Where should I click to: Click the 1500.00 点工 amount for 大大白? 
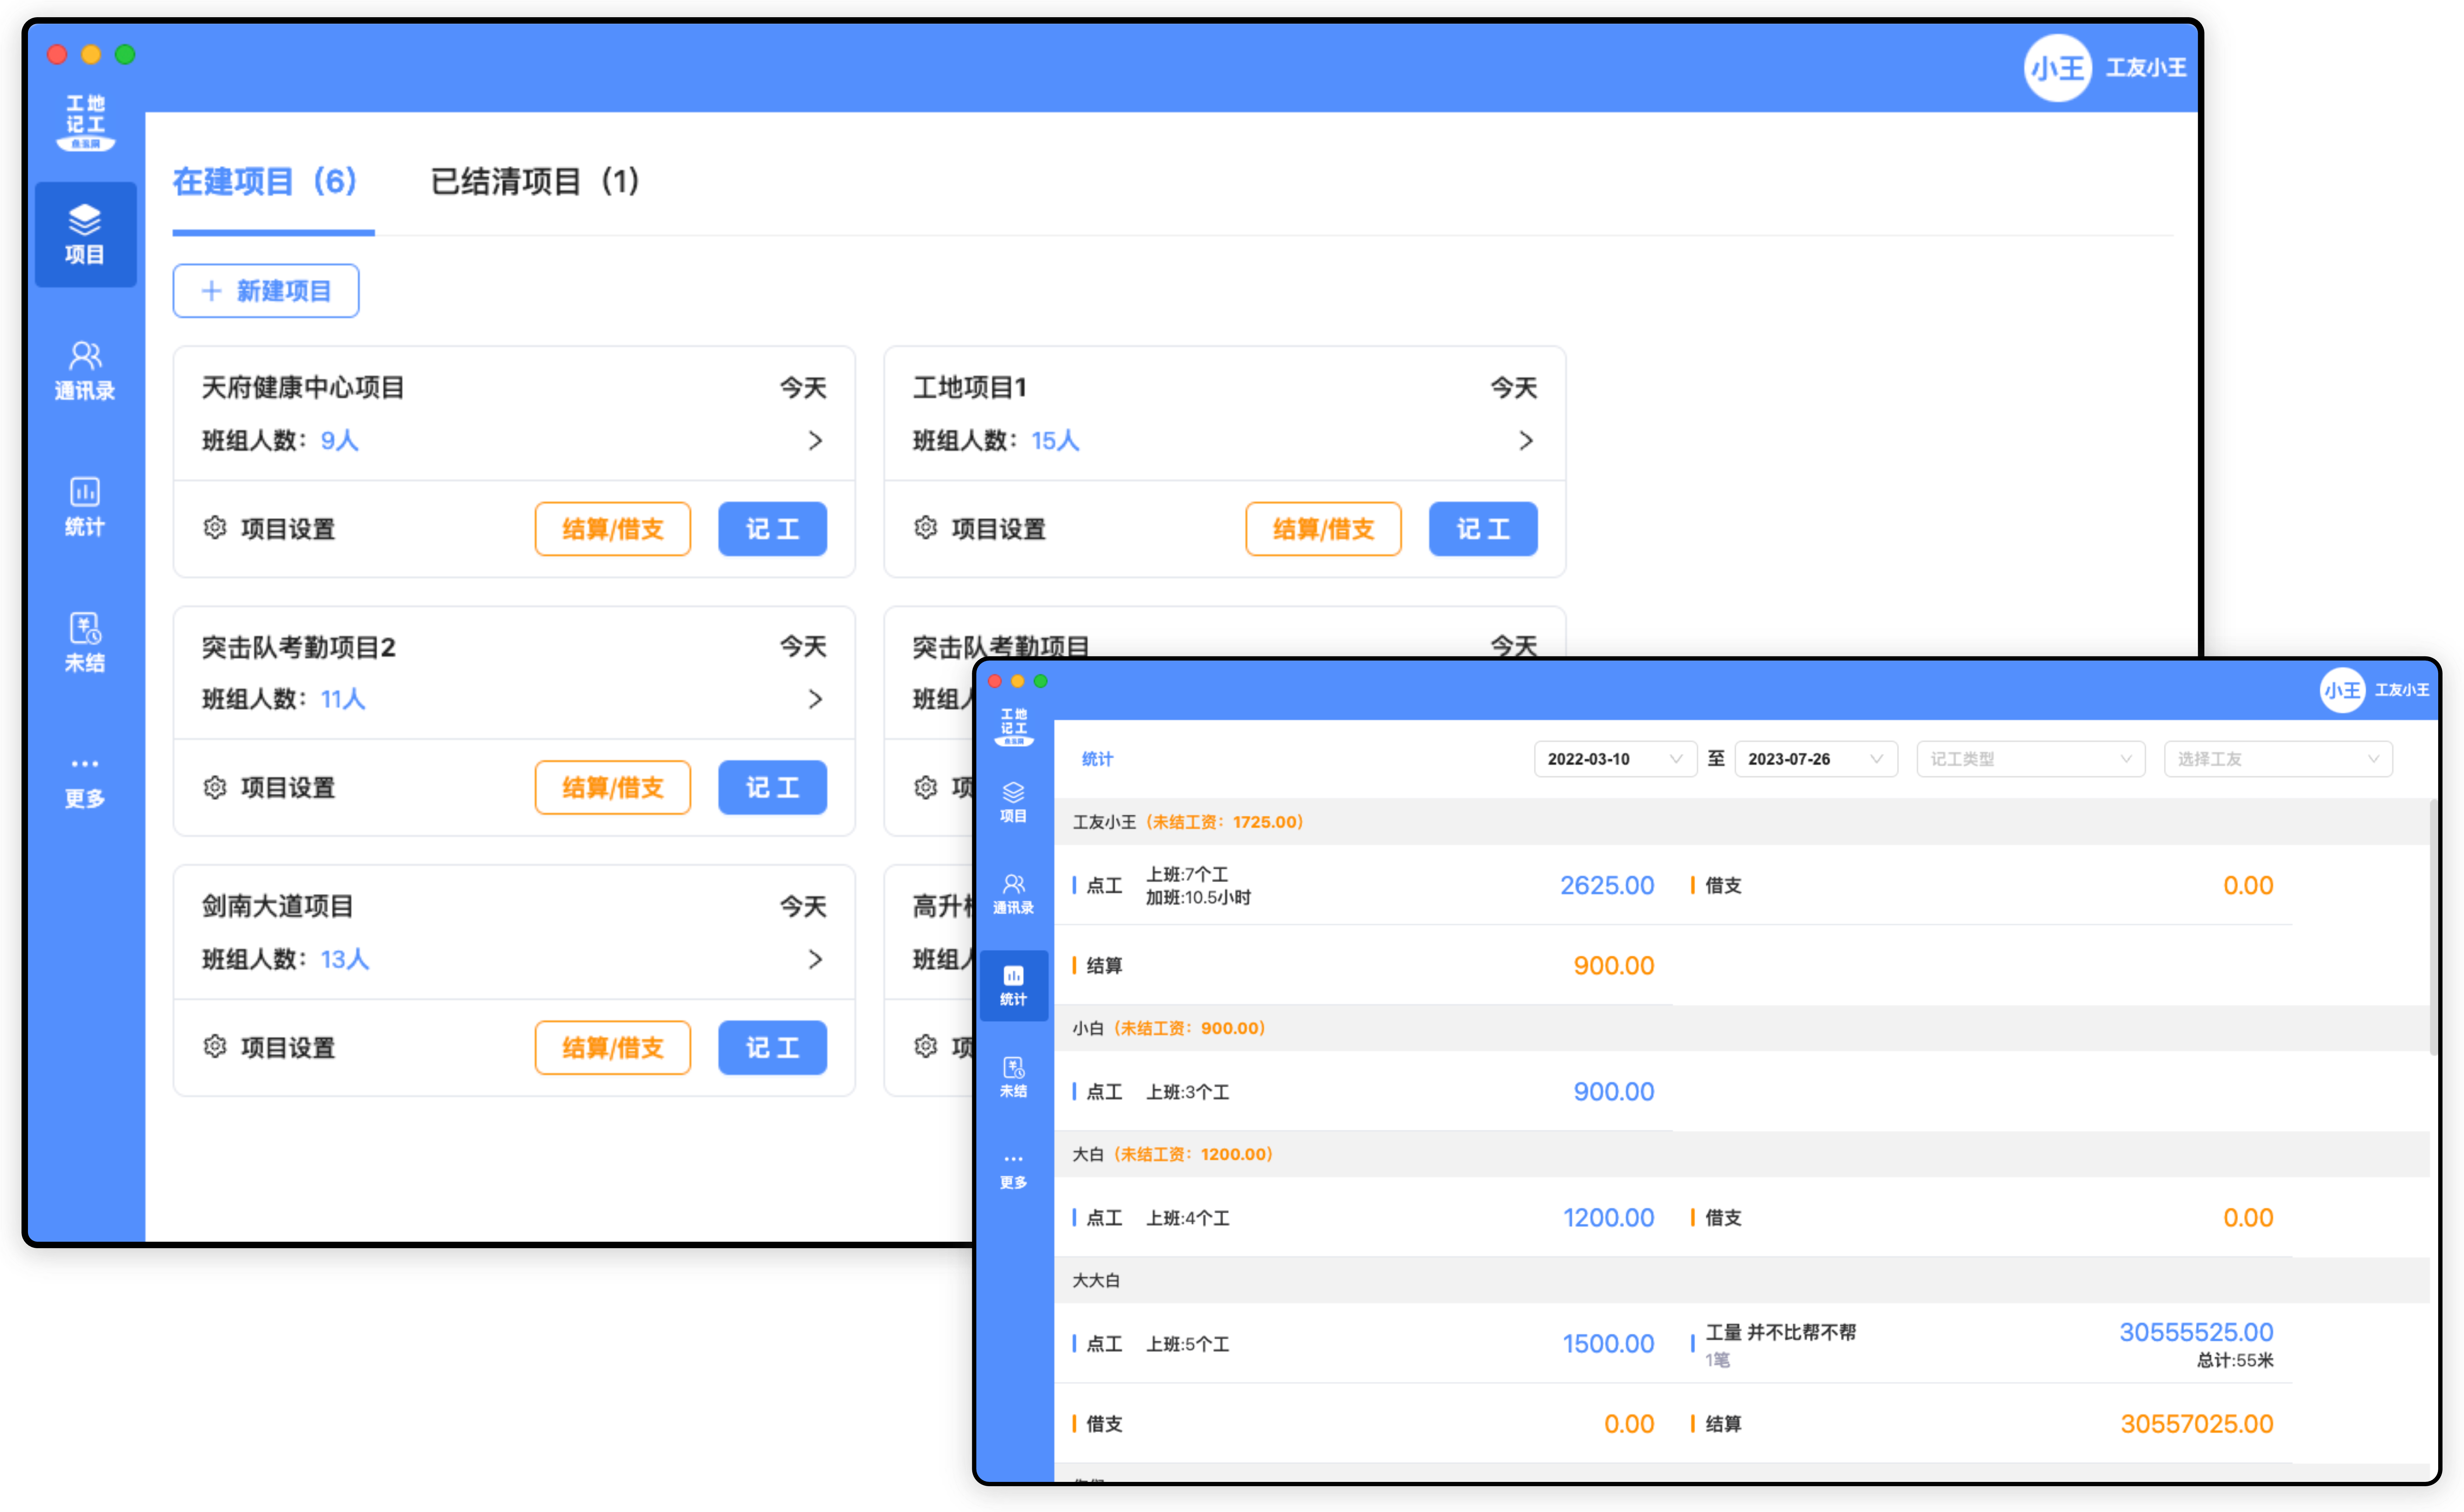click(x=1608, y=1344)
